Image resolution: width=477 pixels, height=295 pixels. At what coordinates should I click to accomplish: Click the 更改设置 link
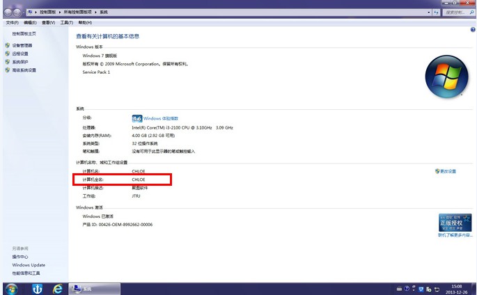(448, 171)
